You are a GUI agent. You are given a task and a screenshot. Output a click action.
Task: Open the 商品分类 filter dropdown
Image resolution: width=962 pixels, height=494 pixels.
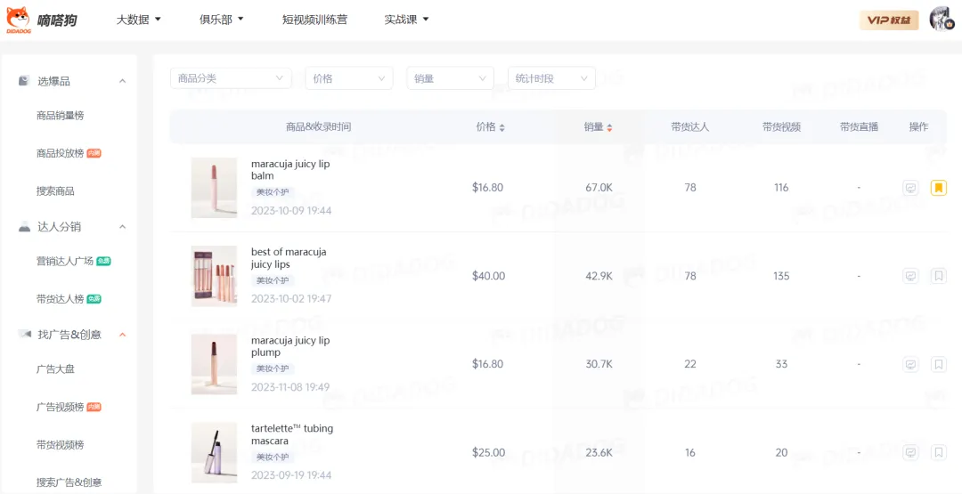click(231, 78)
